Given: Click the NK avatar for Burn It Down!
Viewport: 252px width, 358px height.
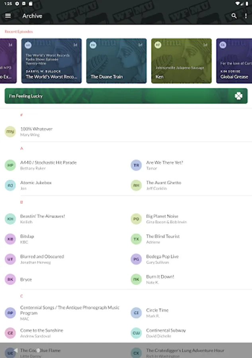Looking at the screenshot, I should pyautogui.click(x=136, y=279).
